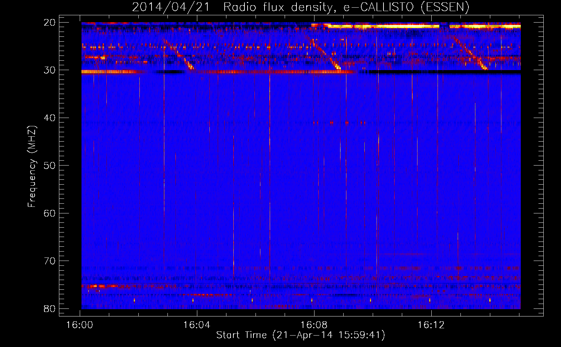The height and width of the screenshot is (347, 561).
Task: Click the 40 MHz frequency tick label
Action: [x=50, y=118]
